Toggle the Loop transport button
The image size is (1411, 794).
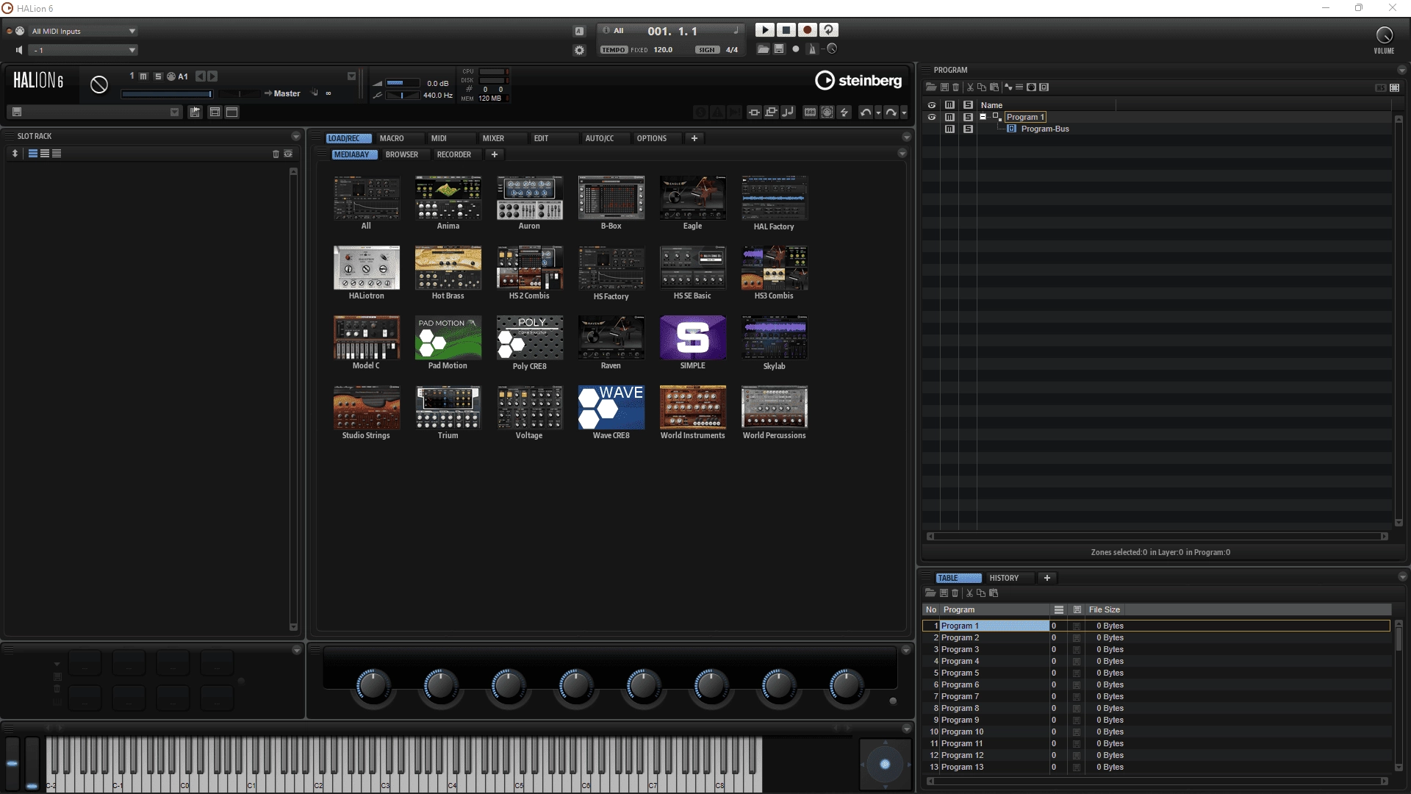(x=829, y=30)
